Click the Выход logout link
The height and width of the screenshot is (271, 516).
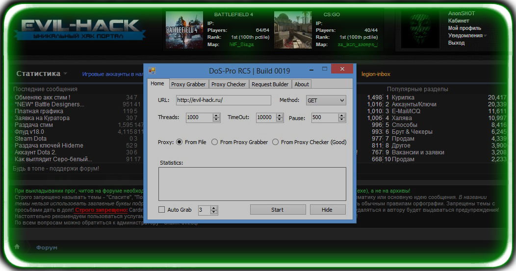coord(456,43)
